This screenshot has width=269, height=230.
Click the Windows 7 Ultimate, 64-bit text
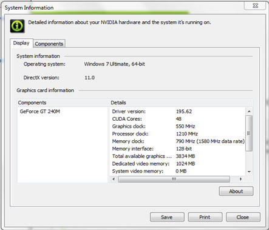115,64
